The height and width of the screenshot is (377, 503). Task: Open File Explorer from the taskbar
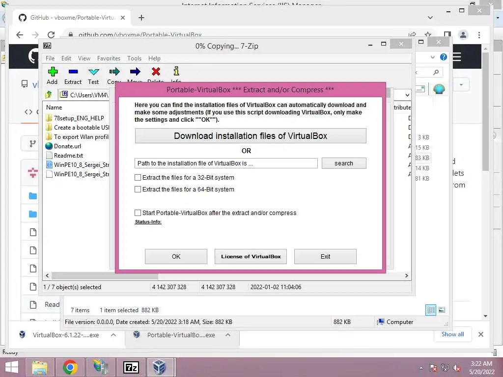[40, 367]
